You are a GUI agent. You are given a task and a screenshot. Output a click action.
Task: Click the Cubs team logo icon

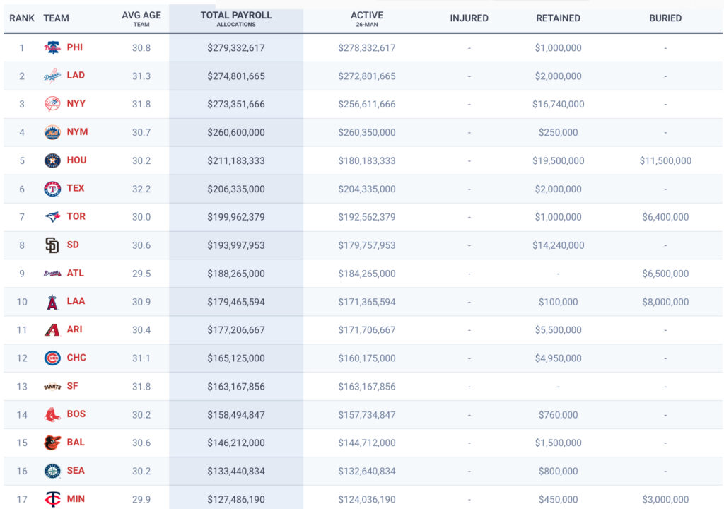52,358
